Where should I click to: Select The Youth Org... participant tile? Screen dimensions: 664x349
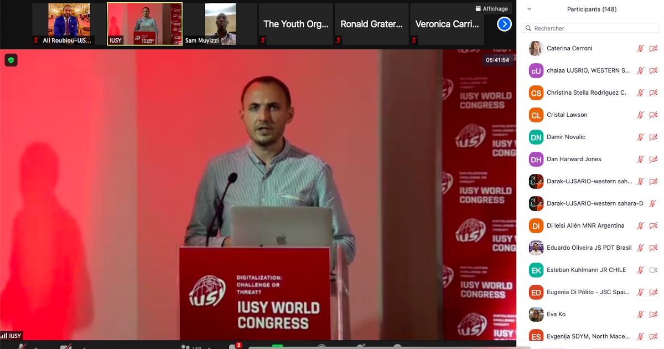(x=296, y=24)
